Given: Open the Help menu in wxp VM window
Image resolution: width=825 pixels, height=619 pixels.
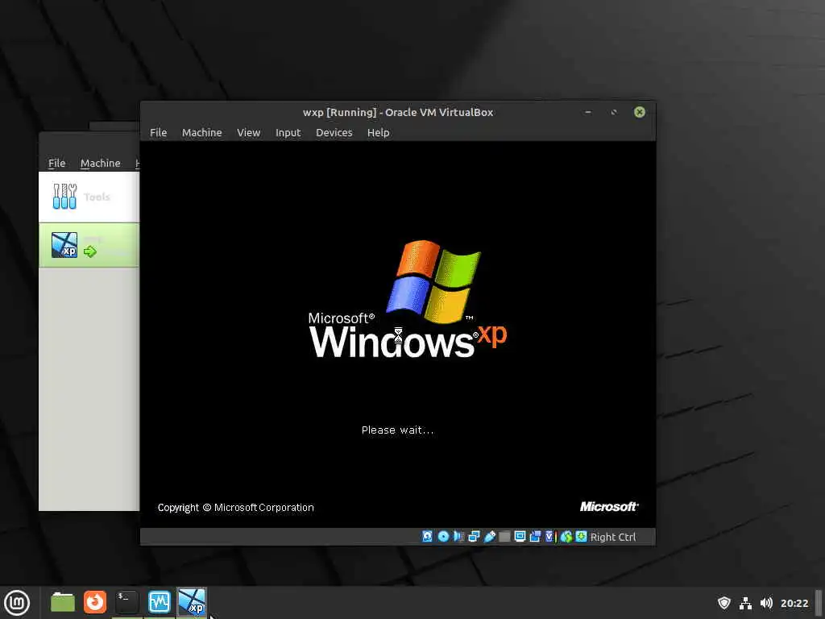Looking at the screenshot, I should (x=379, y=133).
